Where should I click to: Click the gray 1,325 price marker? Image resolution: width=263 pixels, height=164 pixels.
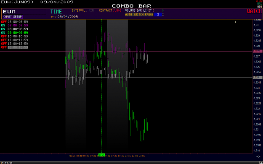coord(258,78)
